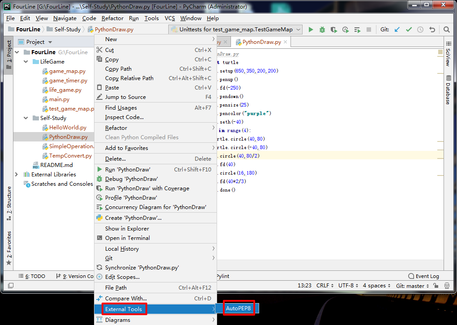Click the Git Commit checkmark icon
Image resolution: width=457 pixels, height=325 pixels.
[409, 30]
